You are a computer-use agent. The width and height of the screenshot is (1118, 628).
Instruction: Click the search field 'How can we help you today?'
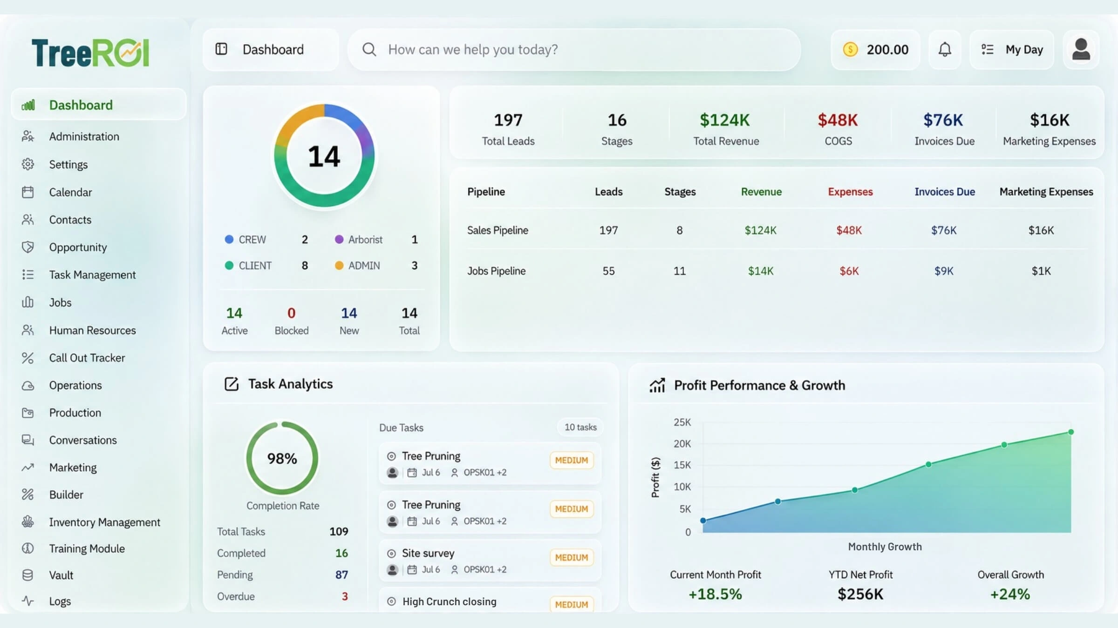pyautogui.click(x=574, y=49)
